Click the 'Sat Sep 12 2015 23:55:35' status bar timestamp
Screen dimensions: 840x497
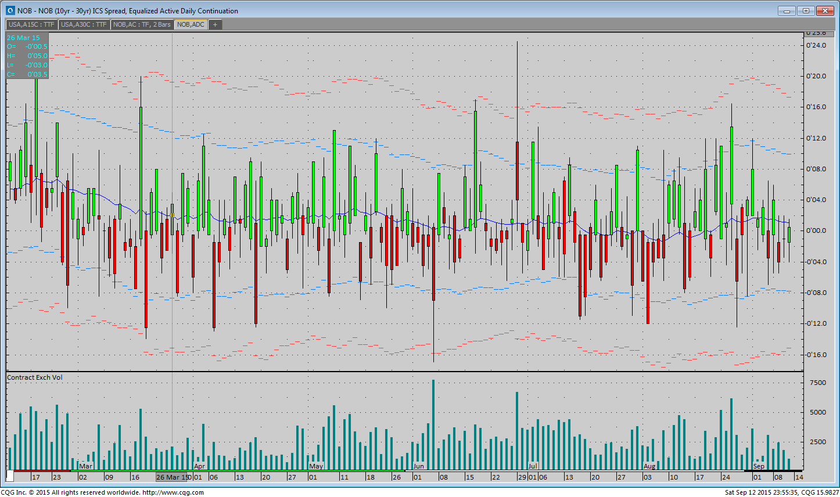761,492
